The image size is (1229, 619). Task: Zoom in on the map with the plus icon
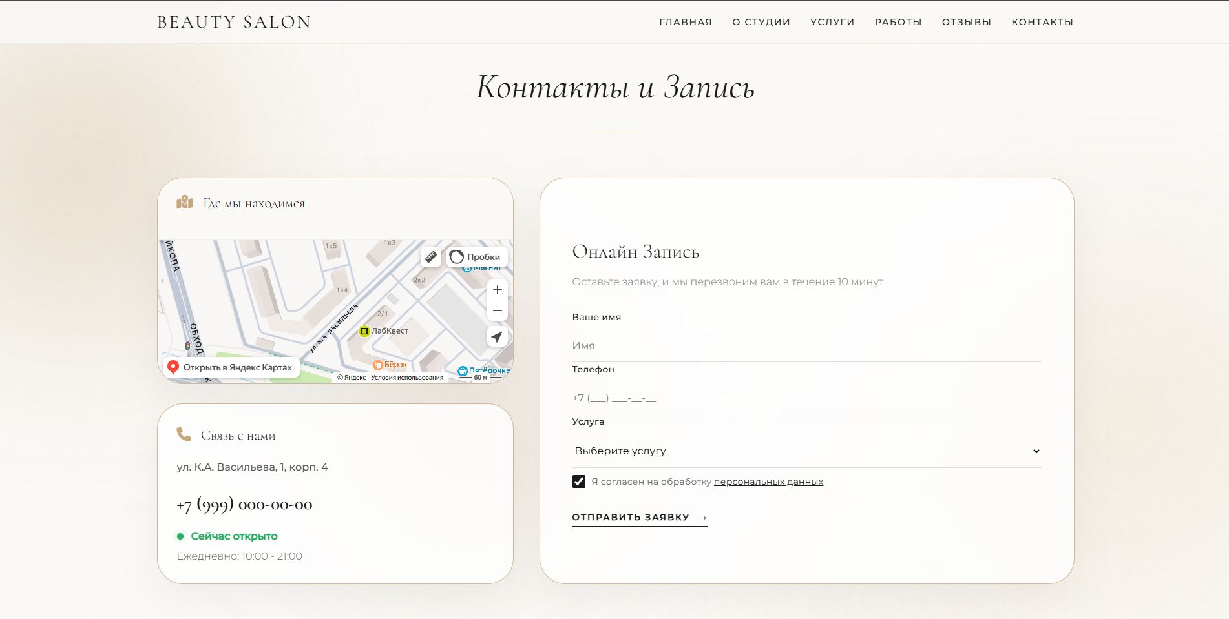[497, 290]
